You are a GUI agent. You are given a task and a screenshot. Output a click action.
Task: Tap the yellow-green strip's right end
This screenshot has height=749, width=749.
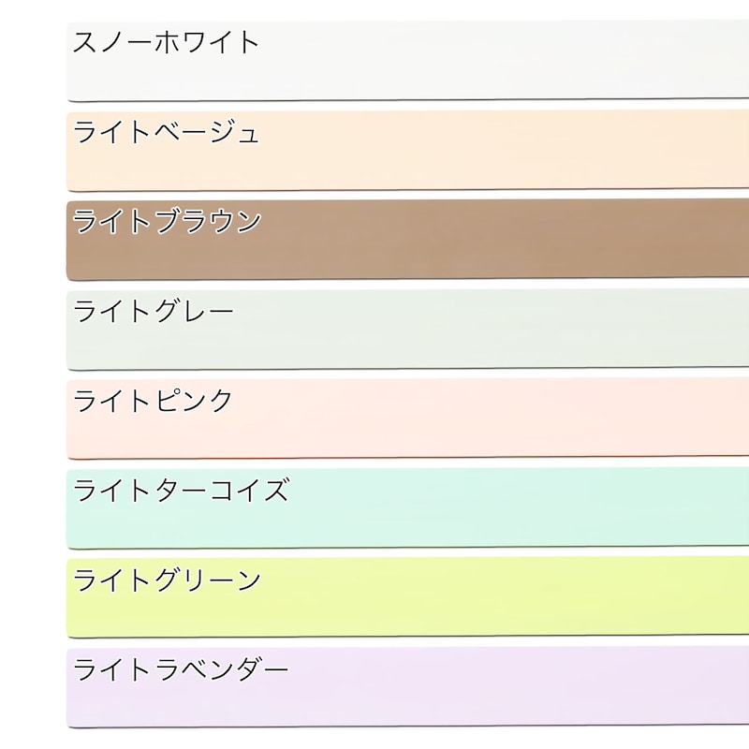click(x=738, y=595)
